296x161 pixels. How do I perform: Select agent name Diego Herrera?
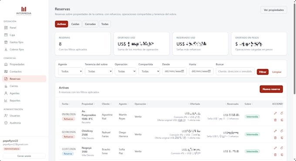(123, 134)
